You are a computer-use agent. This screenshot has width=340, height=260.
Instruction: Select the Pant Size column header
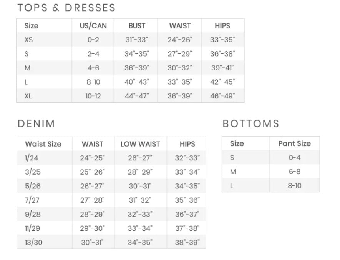point(294,143)
